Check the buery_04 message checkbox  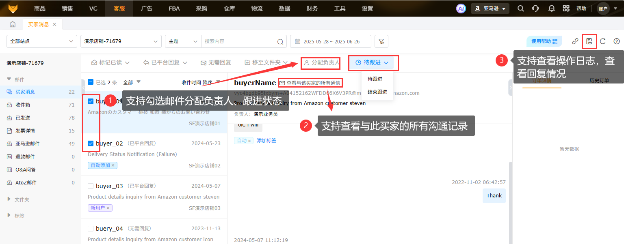(91, 229)
